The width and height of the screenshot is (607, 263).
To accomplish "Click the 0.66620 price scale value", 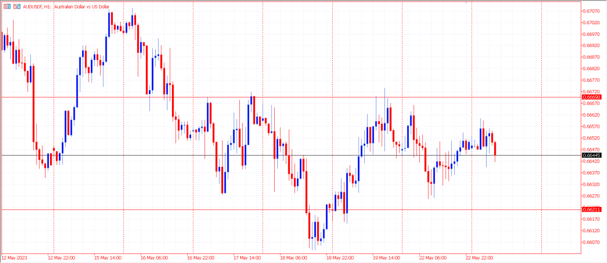I will click(592, 115).
